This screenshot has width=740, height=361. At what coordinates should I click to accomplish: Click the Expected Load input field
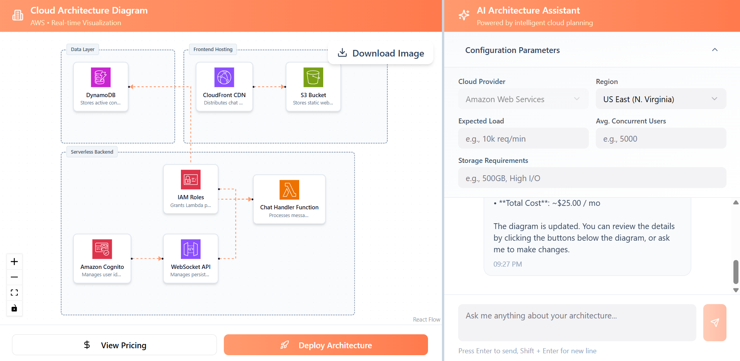tap(523, 138)
